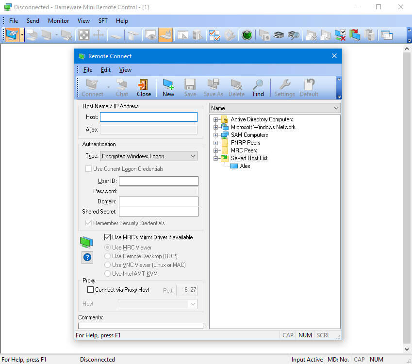Viewport: 412px width, 364px height.
Task: Select Use VNC Viewer (Linux or MAC)
Action: click(107, 265)
